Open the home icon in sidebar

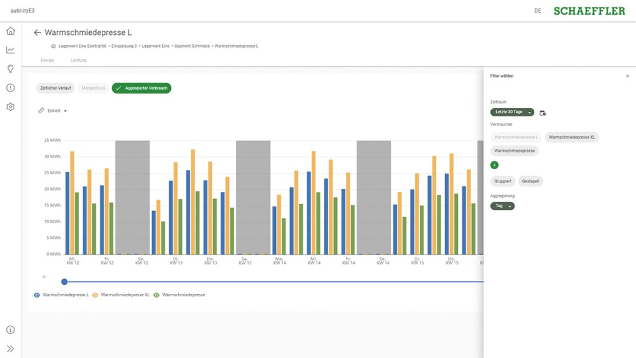click(x=10, y=31)
